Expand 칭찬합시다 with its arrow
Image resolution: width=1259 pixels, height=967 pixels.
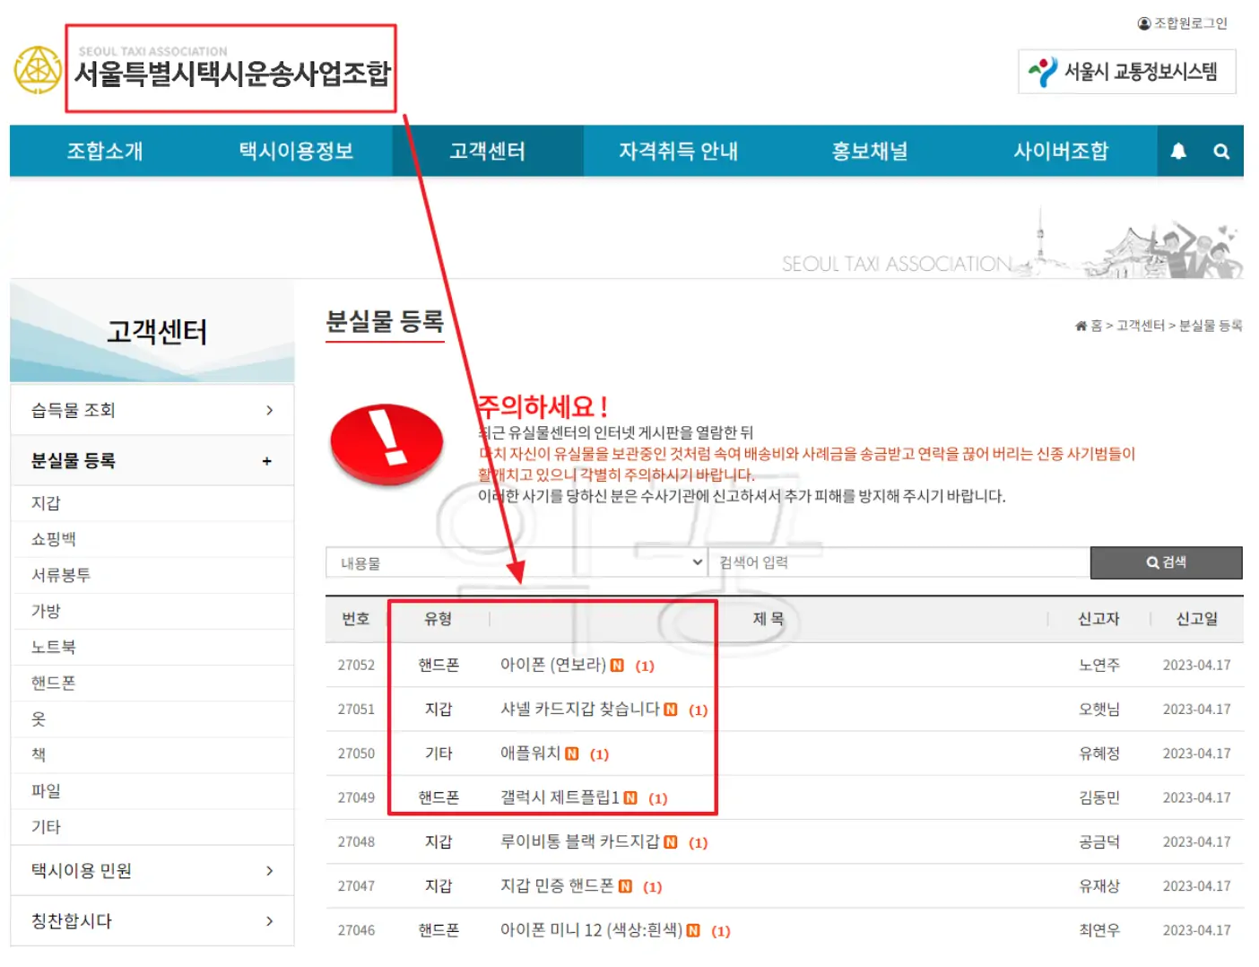(x=268, y=921)
